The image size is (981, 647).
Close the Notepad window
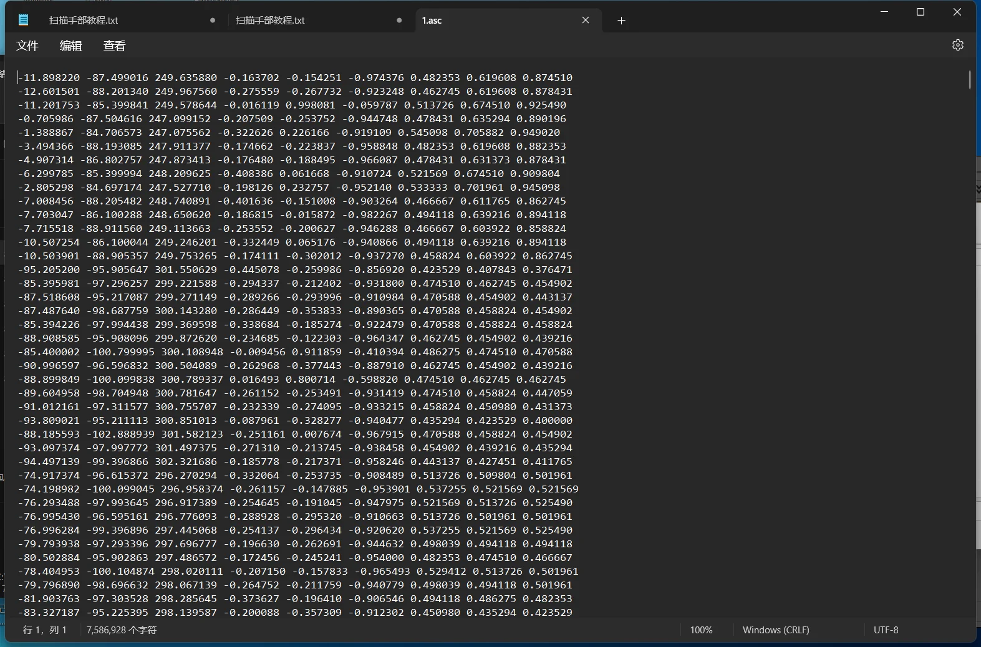[x=957, y=12]
